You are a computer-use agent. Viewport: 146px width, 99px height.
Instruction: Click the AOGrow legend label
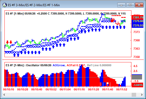[x=59, y=65]
